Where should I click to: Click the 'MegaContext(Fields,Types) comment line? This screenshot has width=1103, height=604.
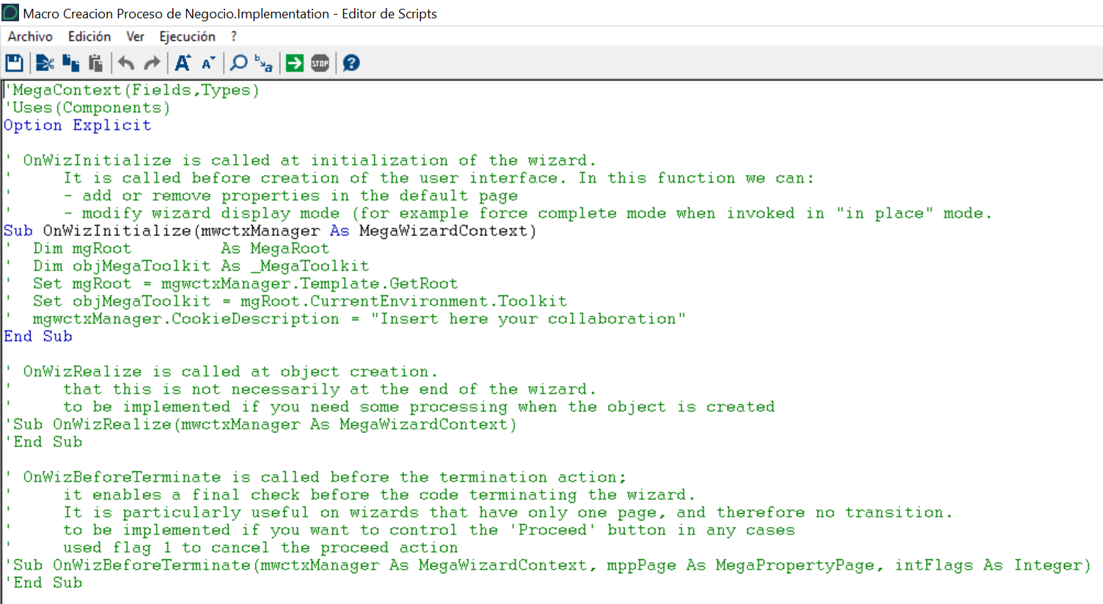click(132, 90)
